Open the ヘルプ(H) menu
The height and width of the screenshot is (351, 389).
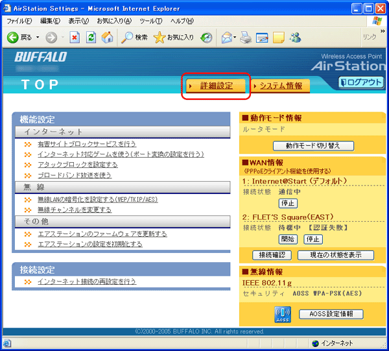point(182,21)
